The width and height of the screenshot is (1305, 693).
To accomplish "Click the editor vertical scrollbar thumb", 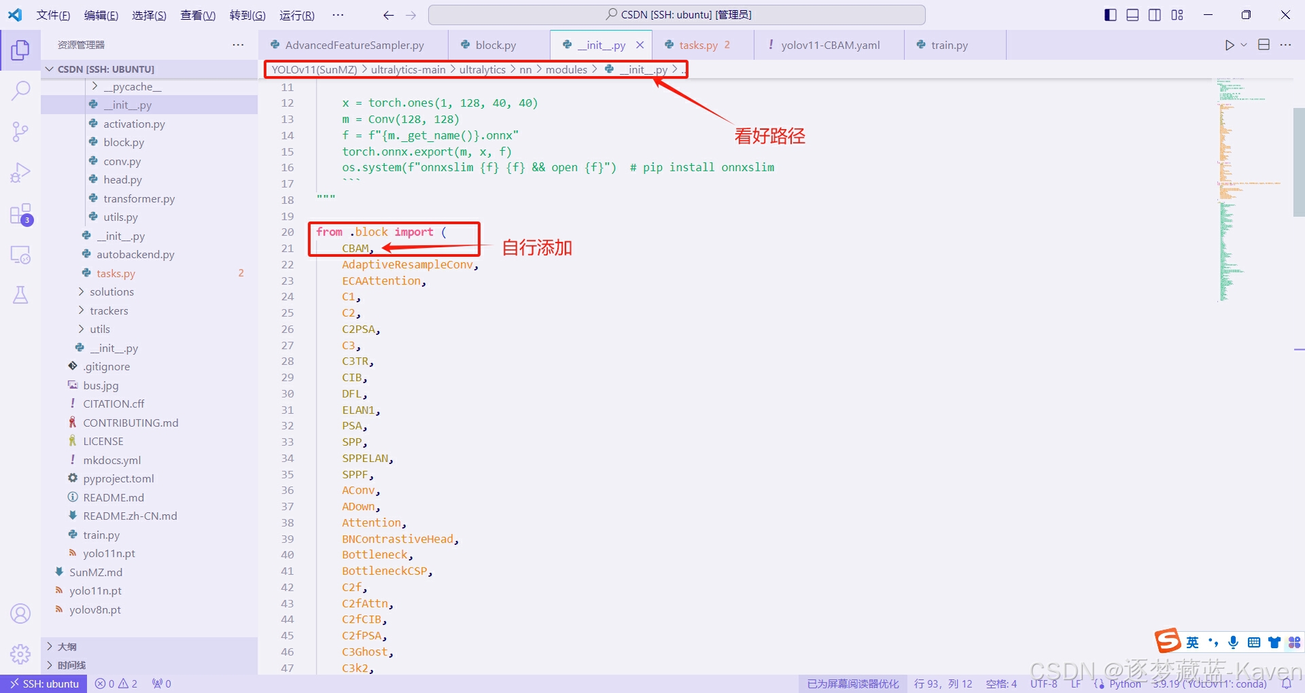I will pos(1299,162).
